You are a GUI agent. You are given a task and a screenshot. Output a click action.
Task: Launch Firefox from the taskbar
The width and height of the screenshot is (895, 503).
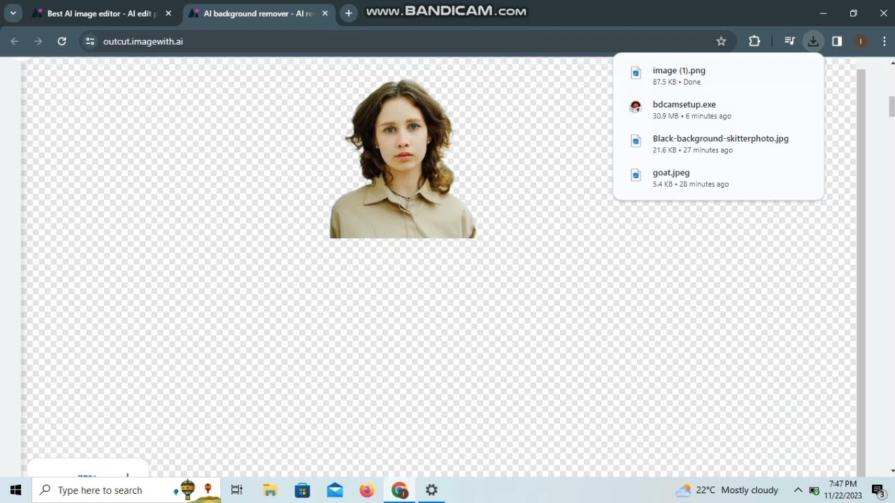point(367,490)
